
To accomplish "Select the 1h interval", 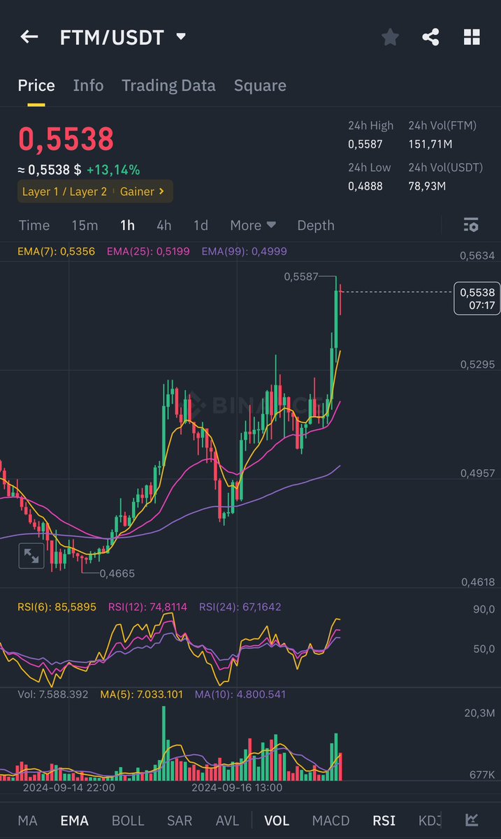I will click(x=127, y=225).
